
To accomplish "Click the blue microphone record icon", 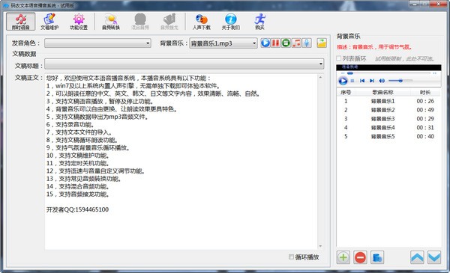I will pos(307,43).
